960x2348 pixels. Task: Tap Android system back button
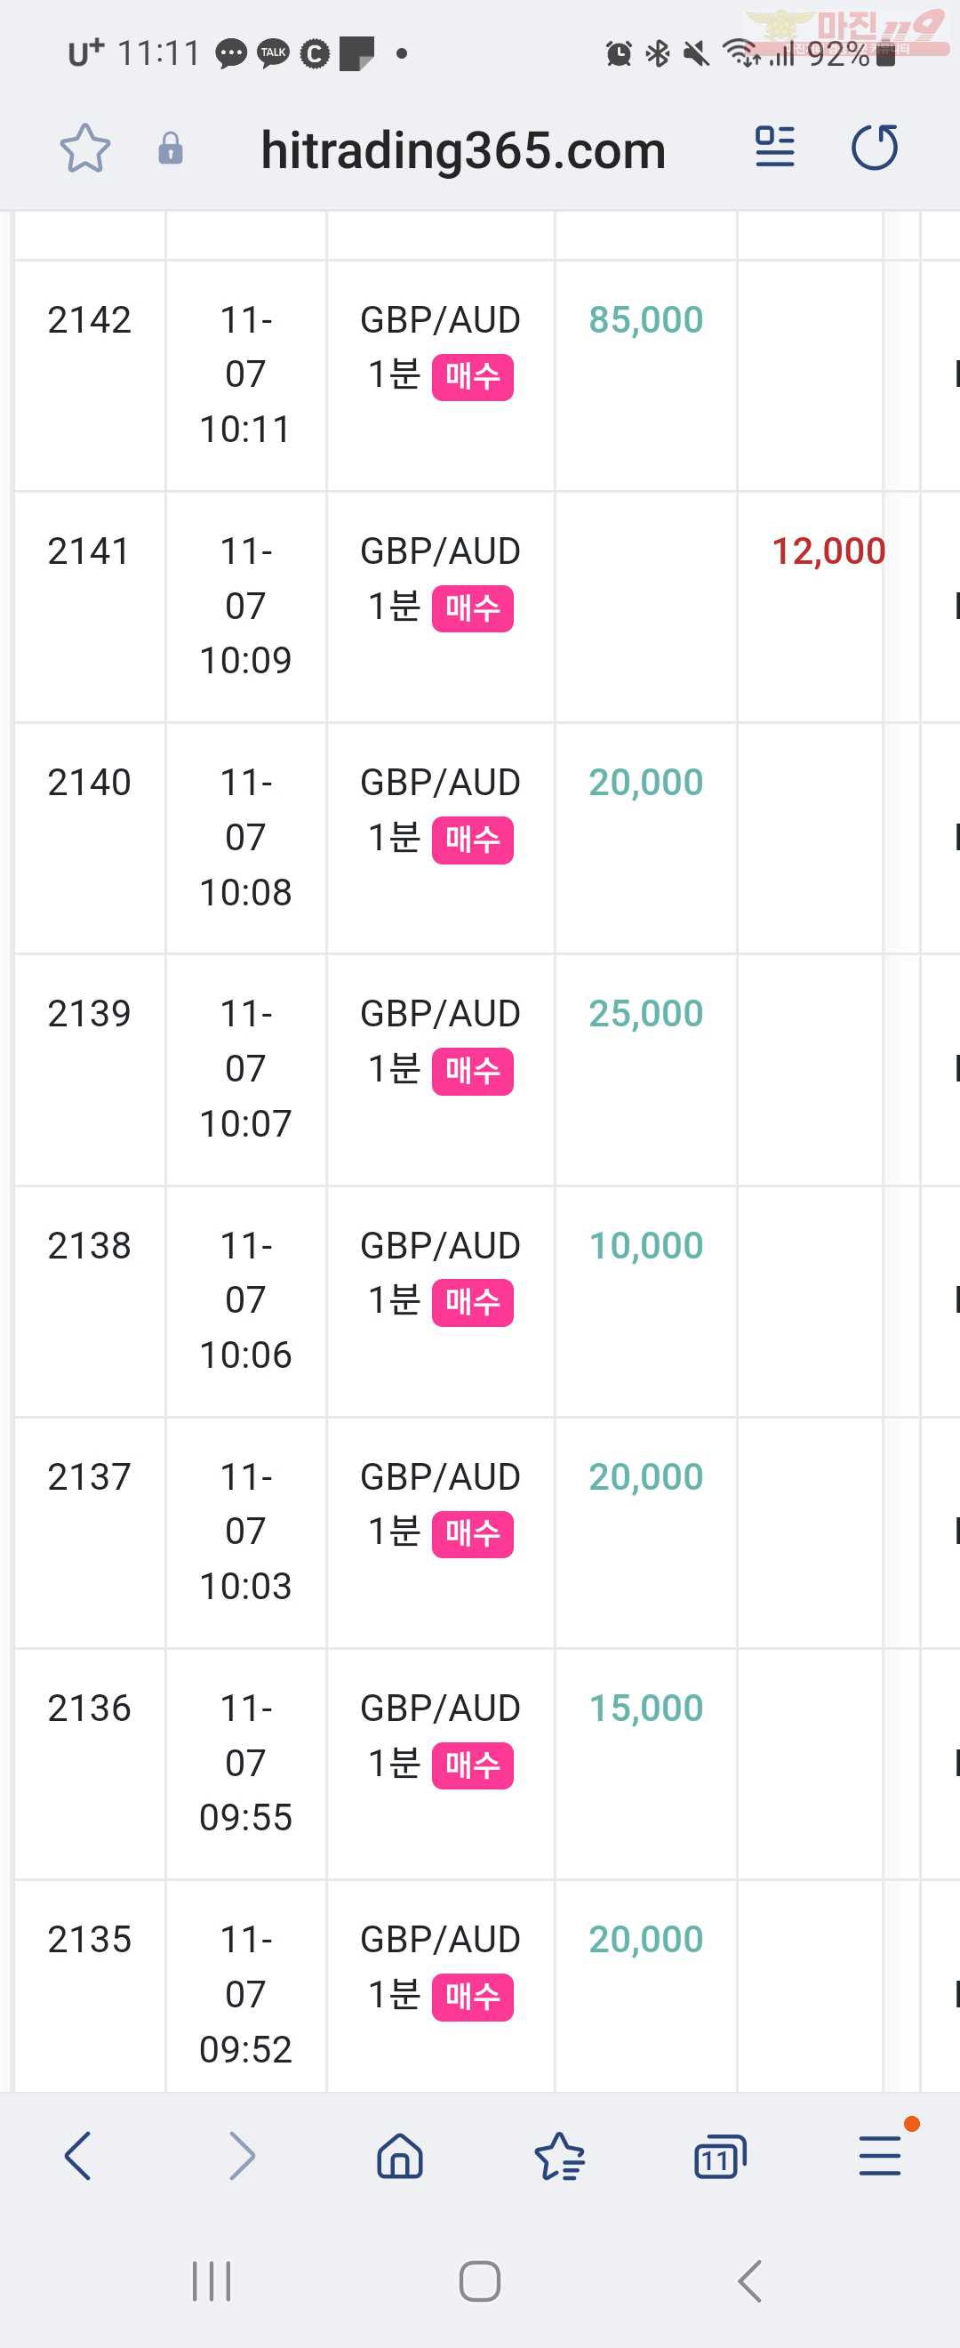point(748,2281)
